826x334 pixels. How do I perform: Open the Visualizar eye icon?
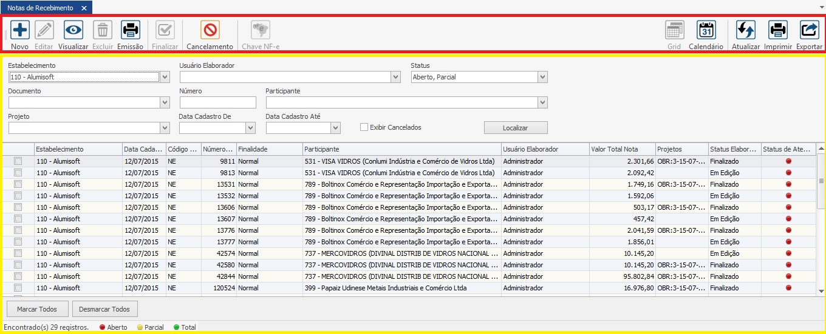(73, 30)
